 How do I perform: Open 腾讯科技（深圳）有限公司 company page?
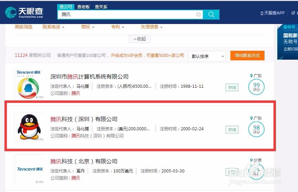point(84,119)
